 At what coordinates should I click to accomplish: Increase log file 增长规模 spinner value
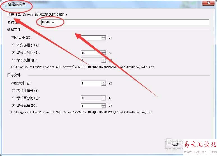[x=103, y=105]
